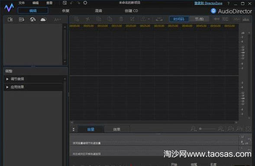Click the zoom-to-selection magnifier icon
Viewport: 255px width, 166px height.
point(230,129)
